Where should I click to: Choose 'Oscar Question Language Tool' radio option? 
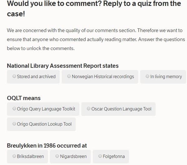[x=89, y=109]
